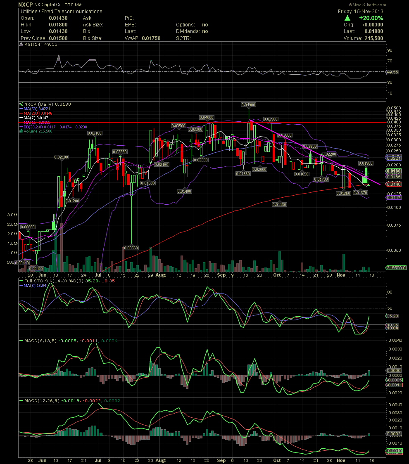Click the 0.01900 recent high label

pyautogui.click(x=366, y=163)
